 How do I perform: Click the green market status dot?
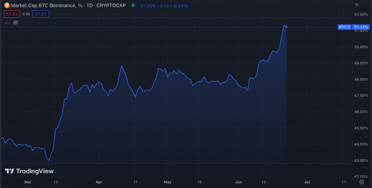133,5
